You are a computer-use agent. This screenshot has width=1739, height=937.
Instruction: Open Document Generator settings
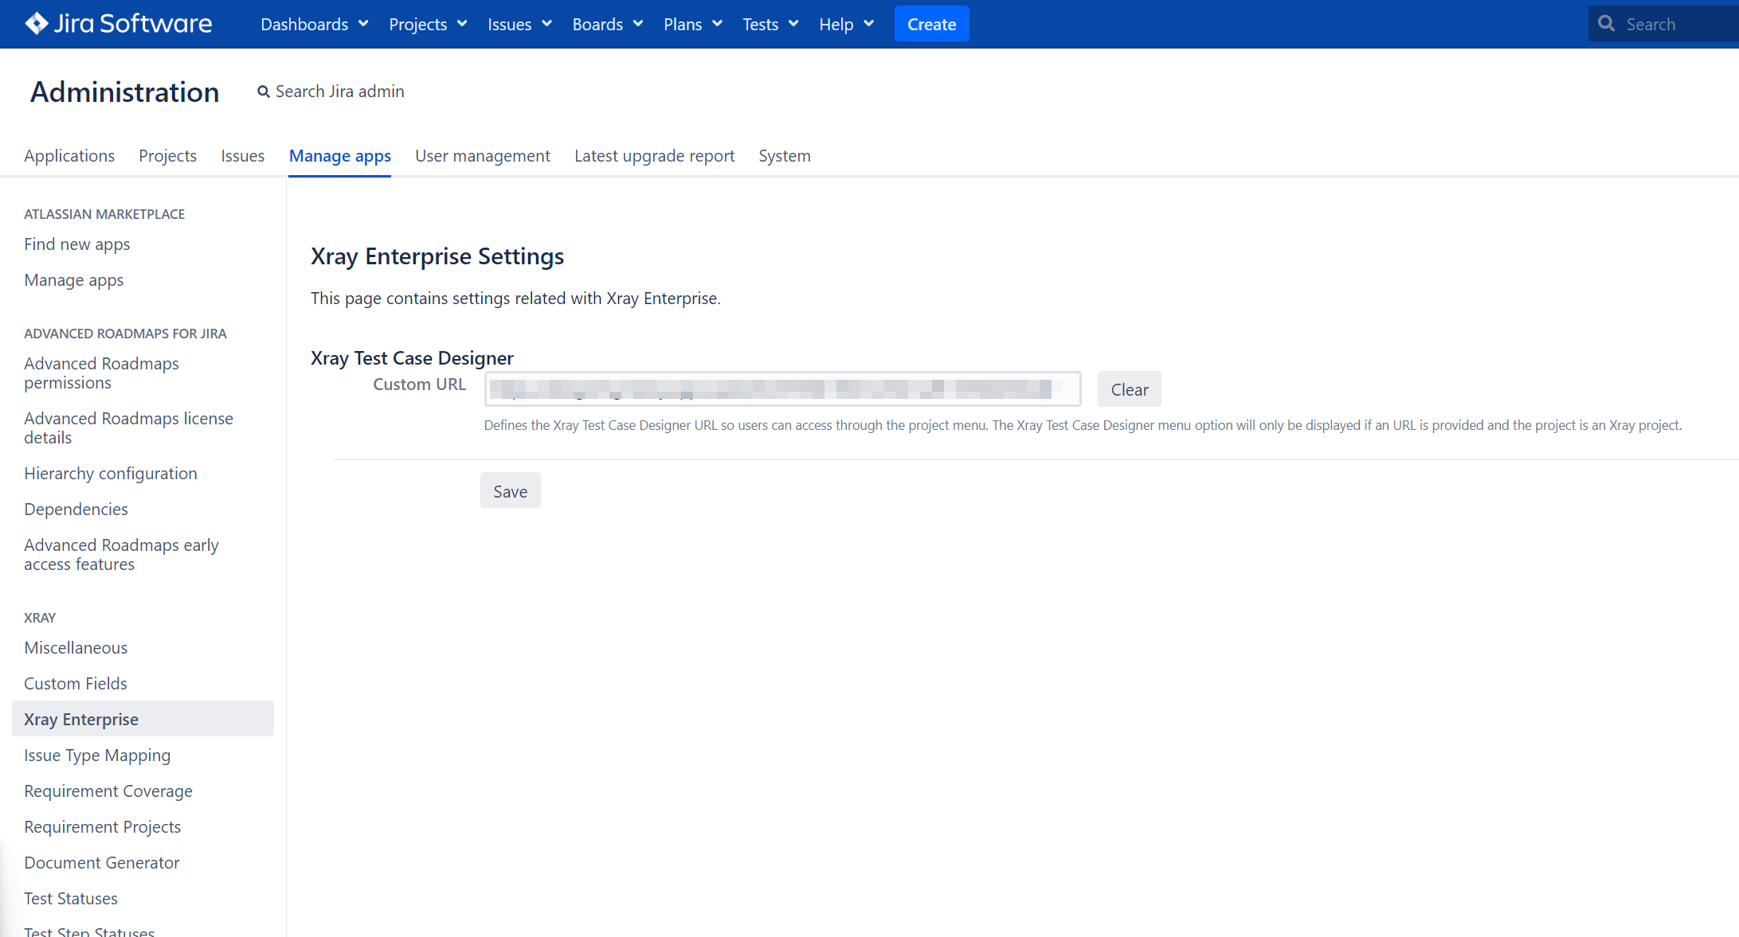[x=101, y=863]
